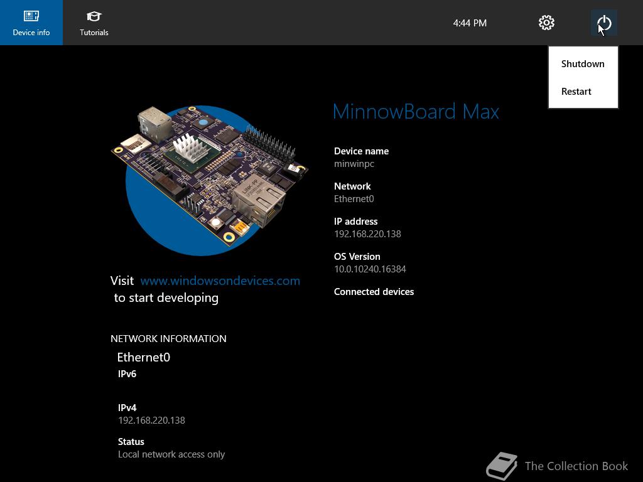Viewport: 643px width, 482px height.
Task: Select the Local network access only status
Action: tap(171, 454)
